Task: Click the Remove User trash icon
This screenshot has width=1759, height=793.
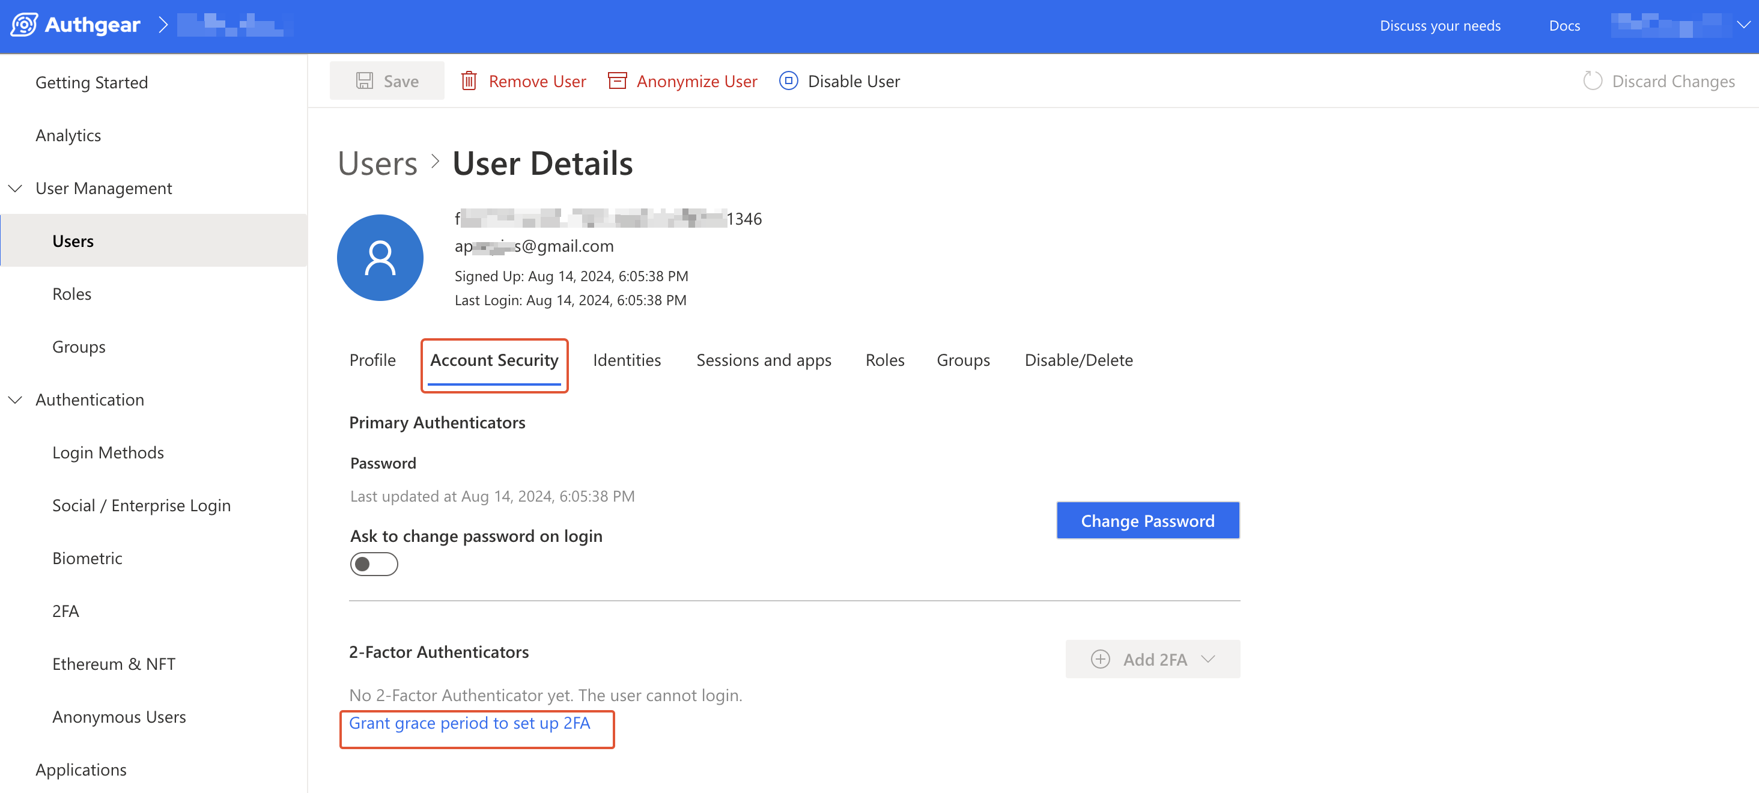Action: (x=469, y=81)
